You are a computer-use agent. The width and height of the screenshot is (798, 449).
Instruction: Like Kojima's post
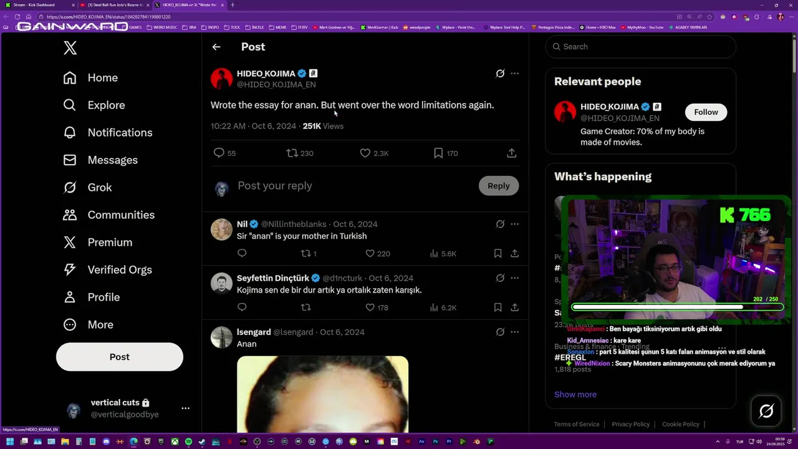[x=365, y=153]
